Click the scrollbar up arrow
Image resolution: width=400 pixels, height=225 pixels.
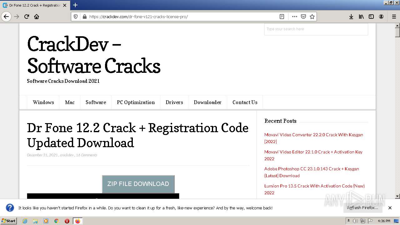397,26
